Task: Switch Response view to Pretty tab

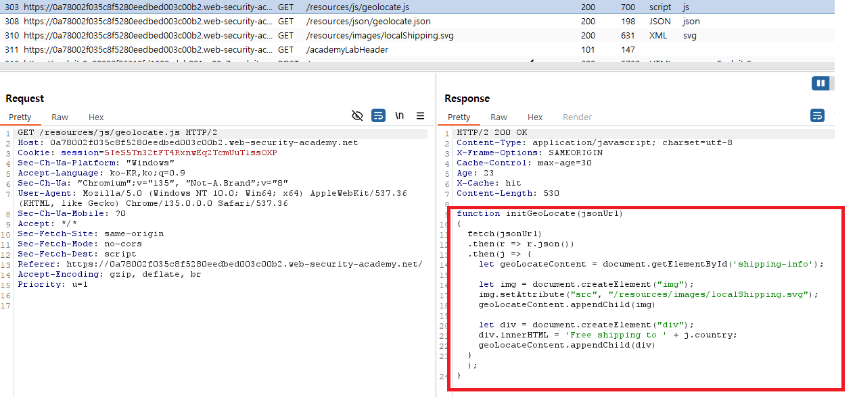Action: 459,117
